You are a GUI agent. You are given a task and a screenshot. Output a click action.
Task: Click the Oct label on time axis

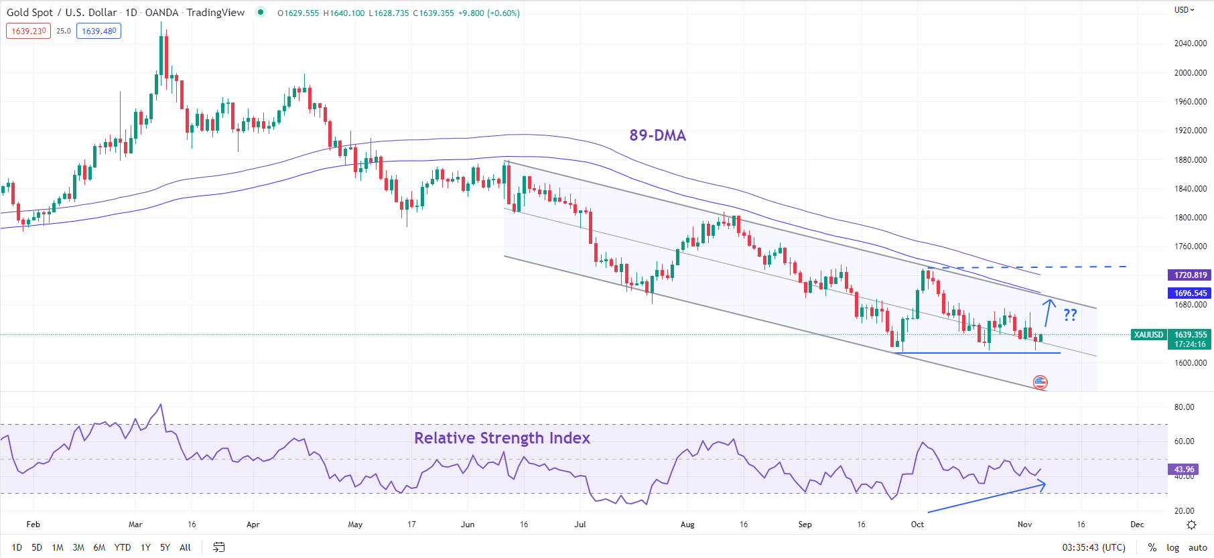pyautogui.click(x=917, y=525)
